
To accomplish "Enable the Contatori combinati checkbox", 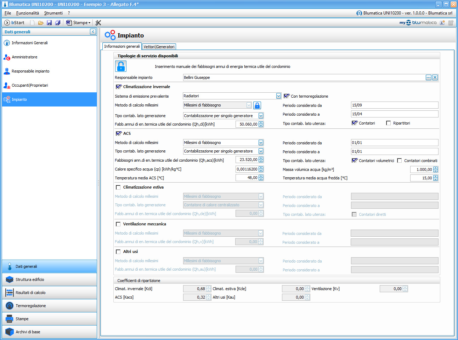I will (x=400, y=161).
